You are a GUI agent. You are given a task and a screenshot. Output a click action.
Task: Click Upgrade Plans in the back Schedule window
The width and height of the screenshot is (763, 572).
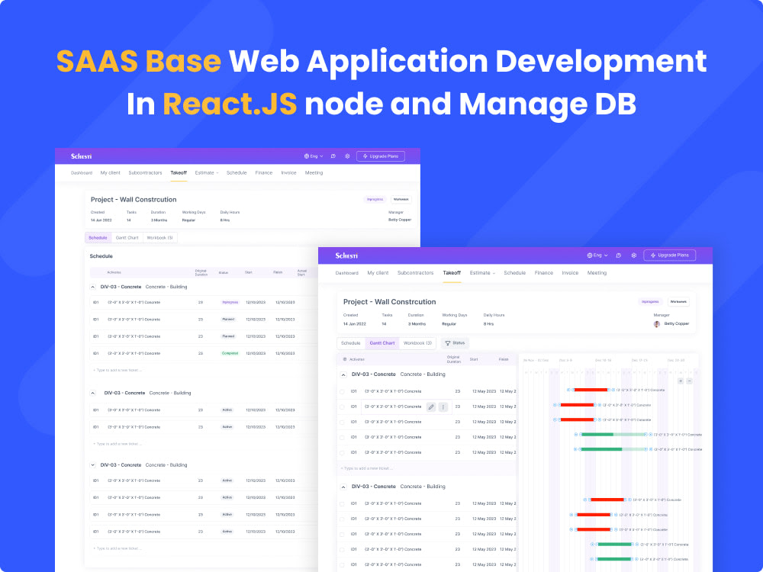pos(381,156)
